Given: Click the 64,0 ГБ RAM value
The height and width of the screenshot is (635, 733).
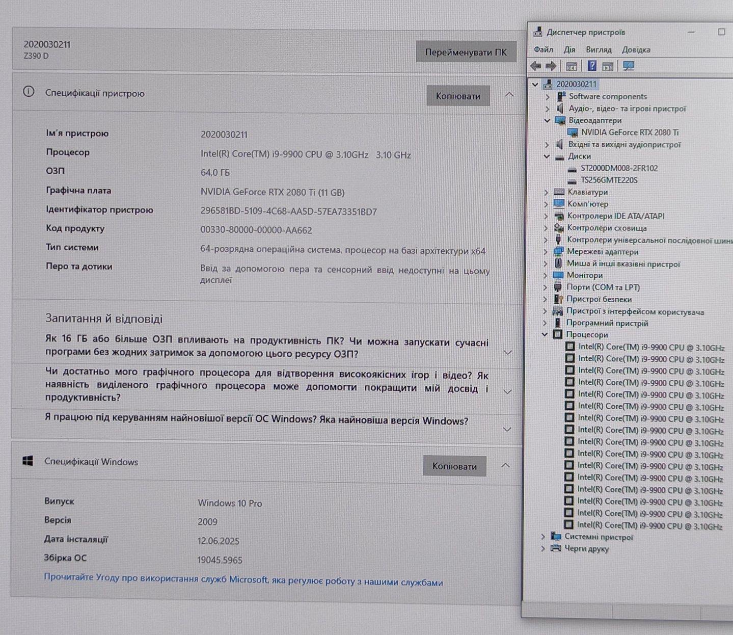Looking at the screenshot, I should click(x=215, y=172).
